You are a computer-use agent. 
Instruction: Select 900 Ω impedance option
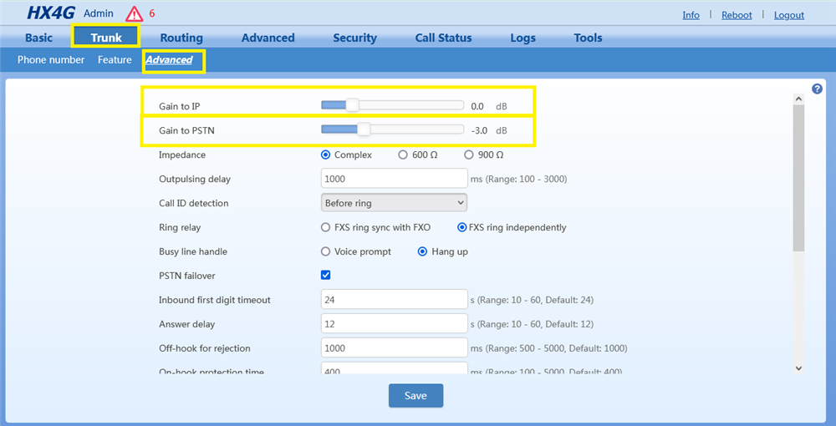[469, 155]
